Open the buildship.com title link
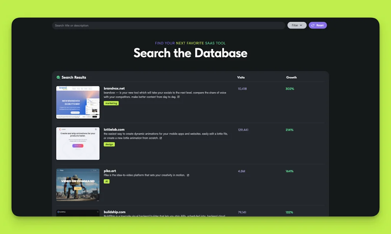This screenshot has height=234, width=391. pyautogui.click(x=115, y=212)
